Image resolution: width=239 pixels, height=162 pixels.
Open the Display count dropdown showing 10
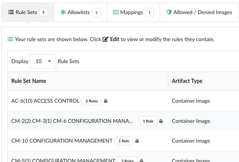(43, 61)
